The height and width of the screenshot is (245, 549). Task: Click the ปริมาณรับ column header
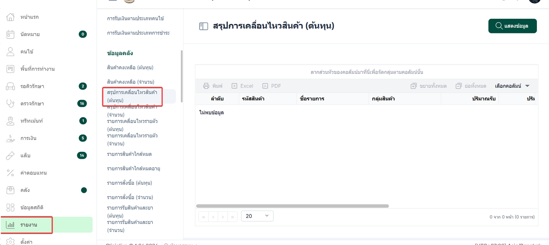pos(470,99)
